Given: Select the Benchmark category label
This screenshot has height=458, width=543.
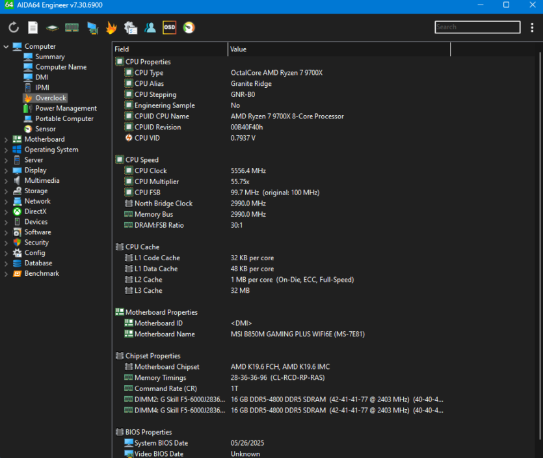Looking at the screenshot, I should (x=42, y=273).
